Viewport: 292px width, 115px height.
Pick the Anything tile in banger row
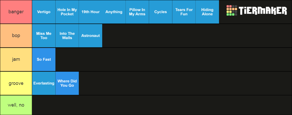pyautogui.click(x=114, y=12)
